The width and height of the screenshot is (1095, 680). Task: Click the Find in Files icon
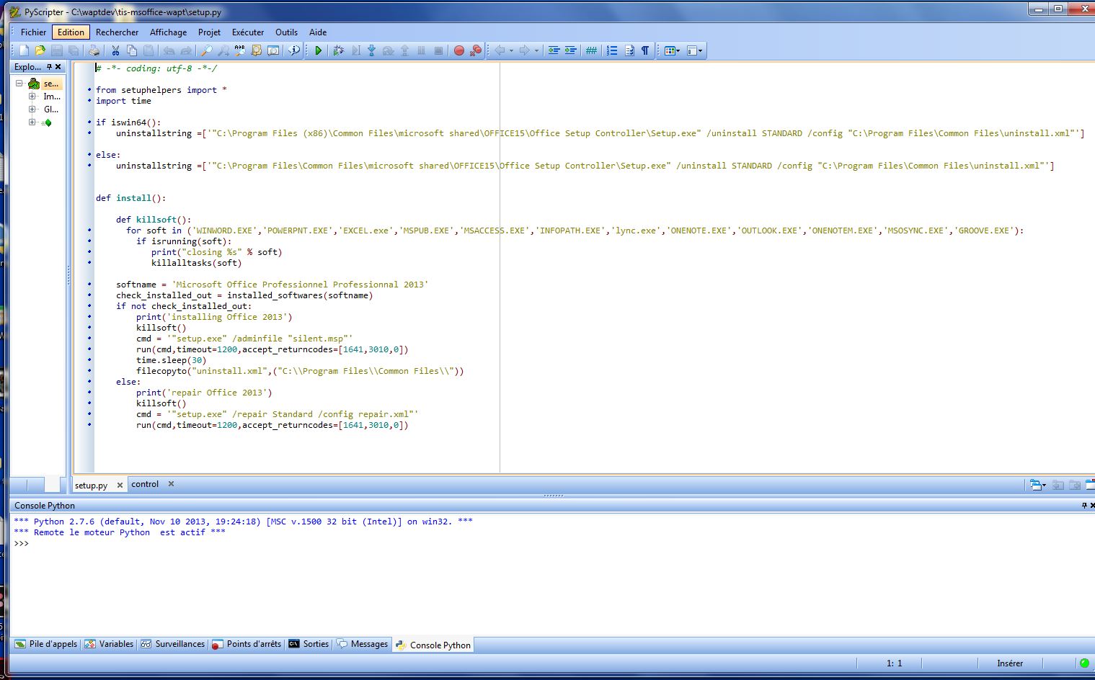(x=256, y=50)
